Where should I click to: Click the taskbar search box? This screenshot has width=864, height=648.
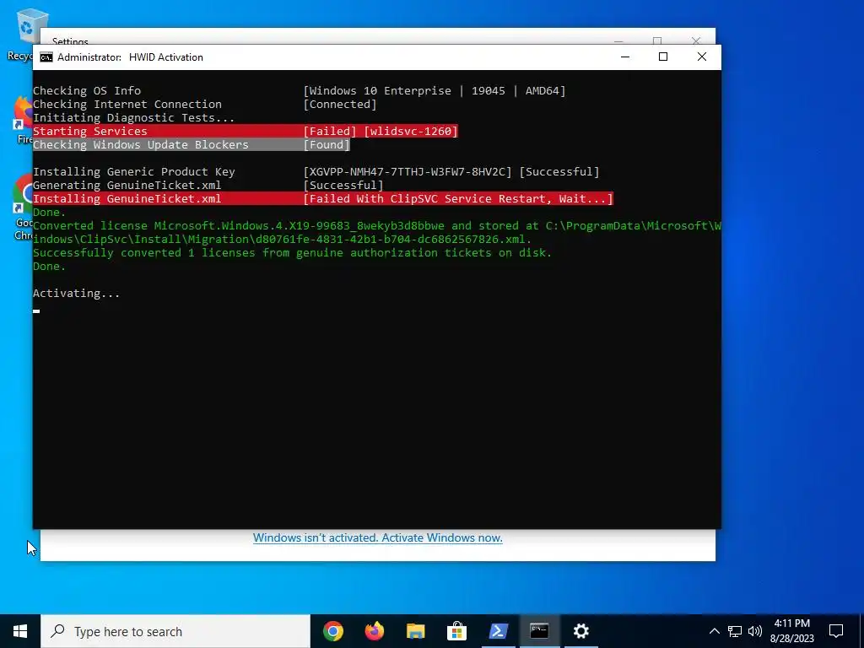175,631
